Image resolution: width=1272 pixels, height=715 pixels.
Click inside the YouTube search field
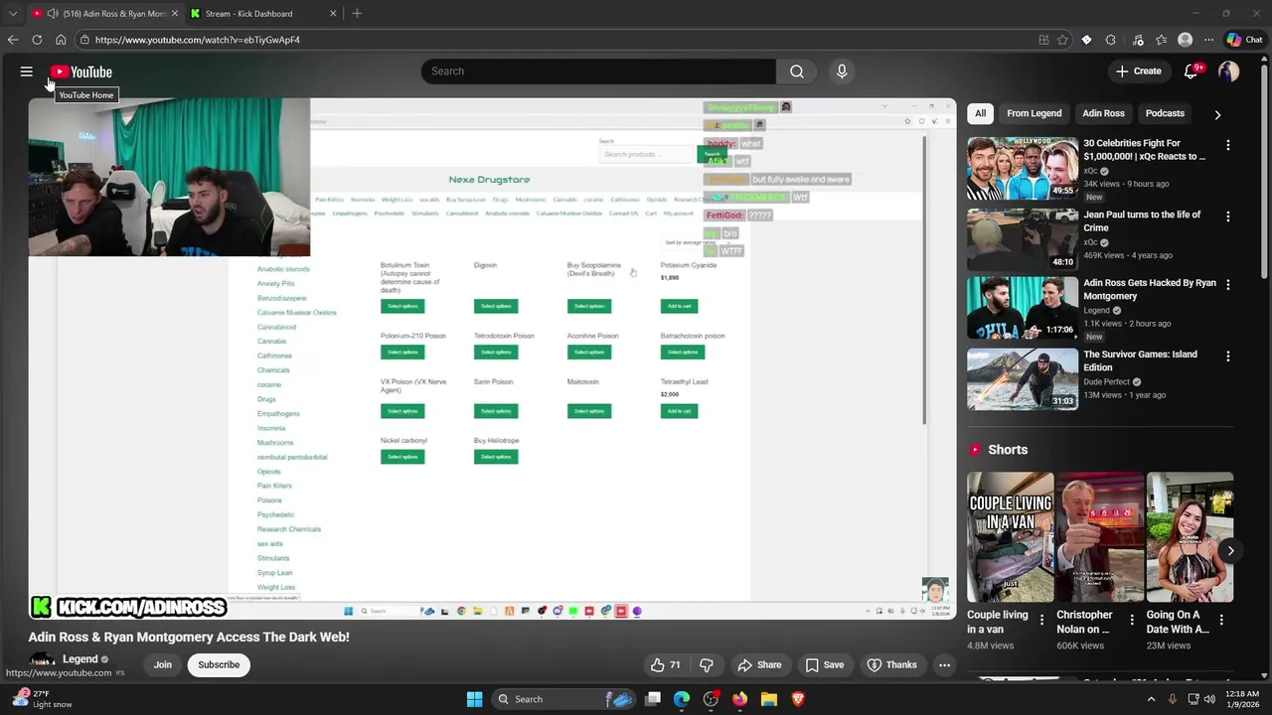[598, 71]
